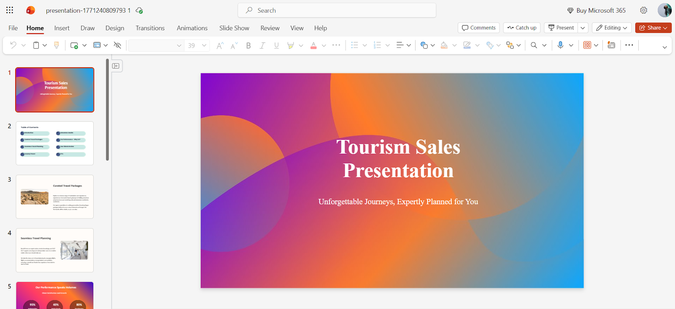Image resolution: width=675 pixels, height=309 pixels.
Task: Click the Shape Effects icon
Action: 490,45
